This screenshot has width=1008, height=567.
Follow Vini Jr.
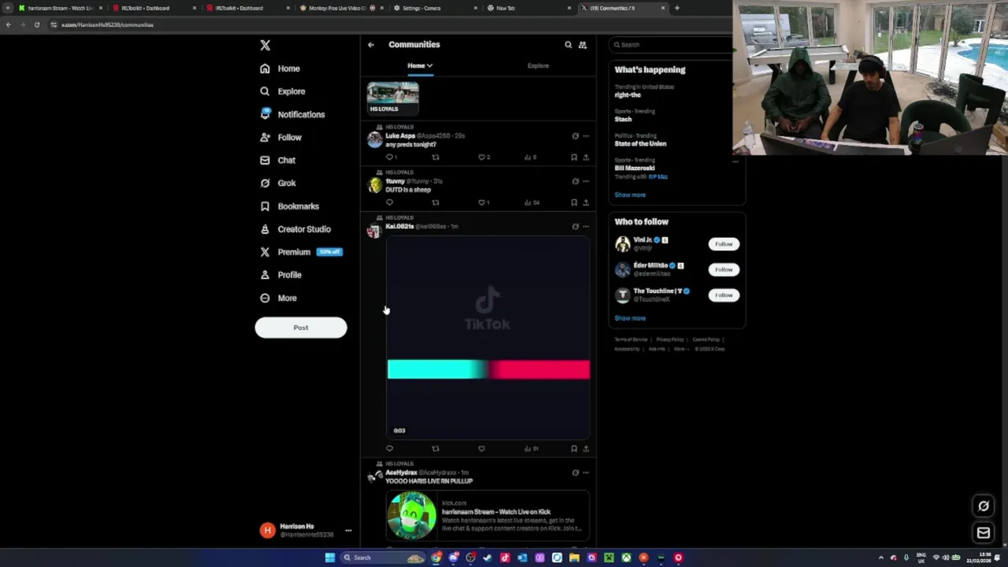point(724,244)
